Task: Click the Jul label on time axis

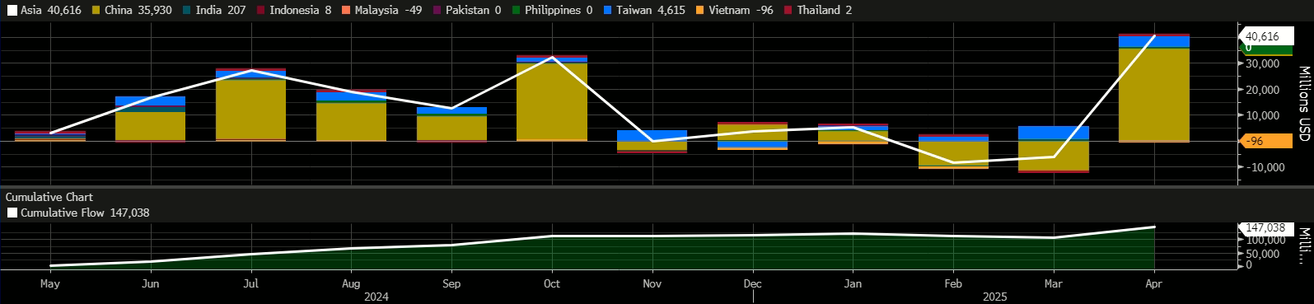Action: (x=250, y=283)
